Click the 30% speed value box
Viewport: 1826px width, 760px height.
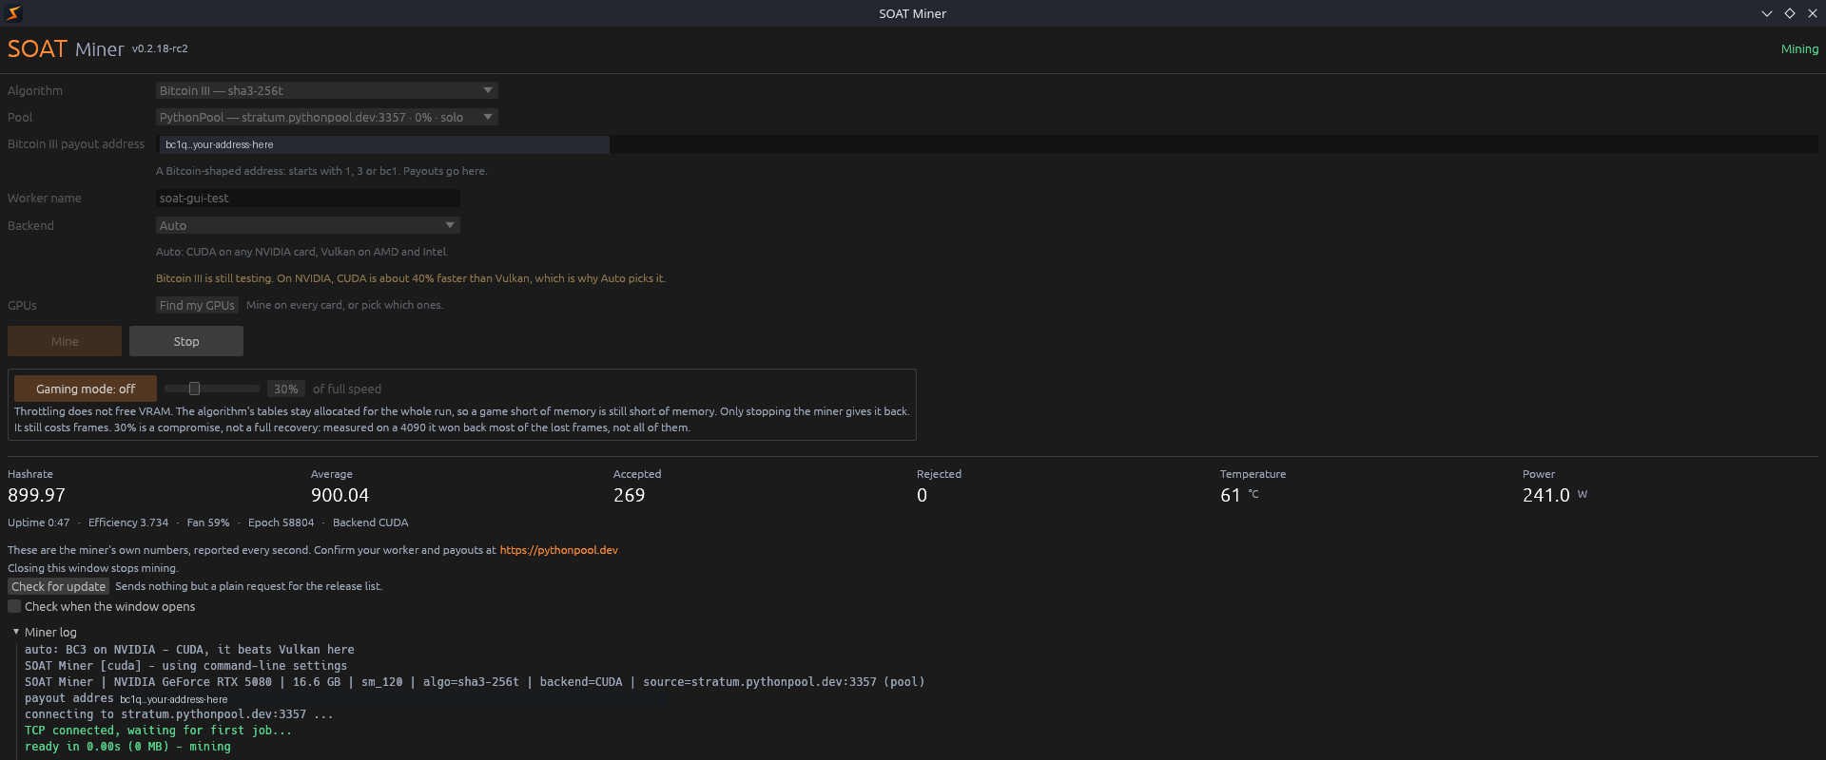[285, 389]
